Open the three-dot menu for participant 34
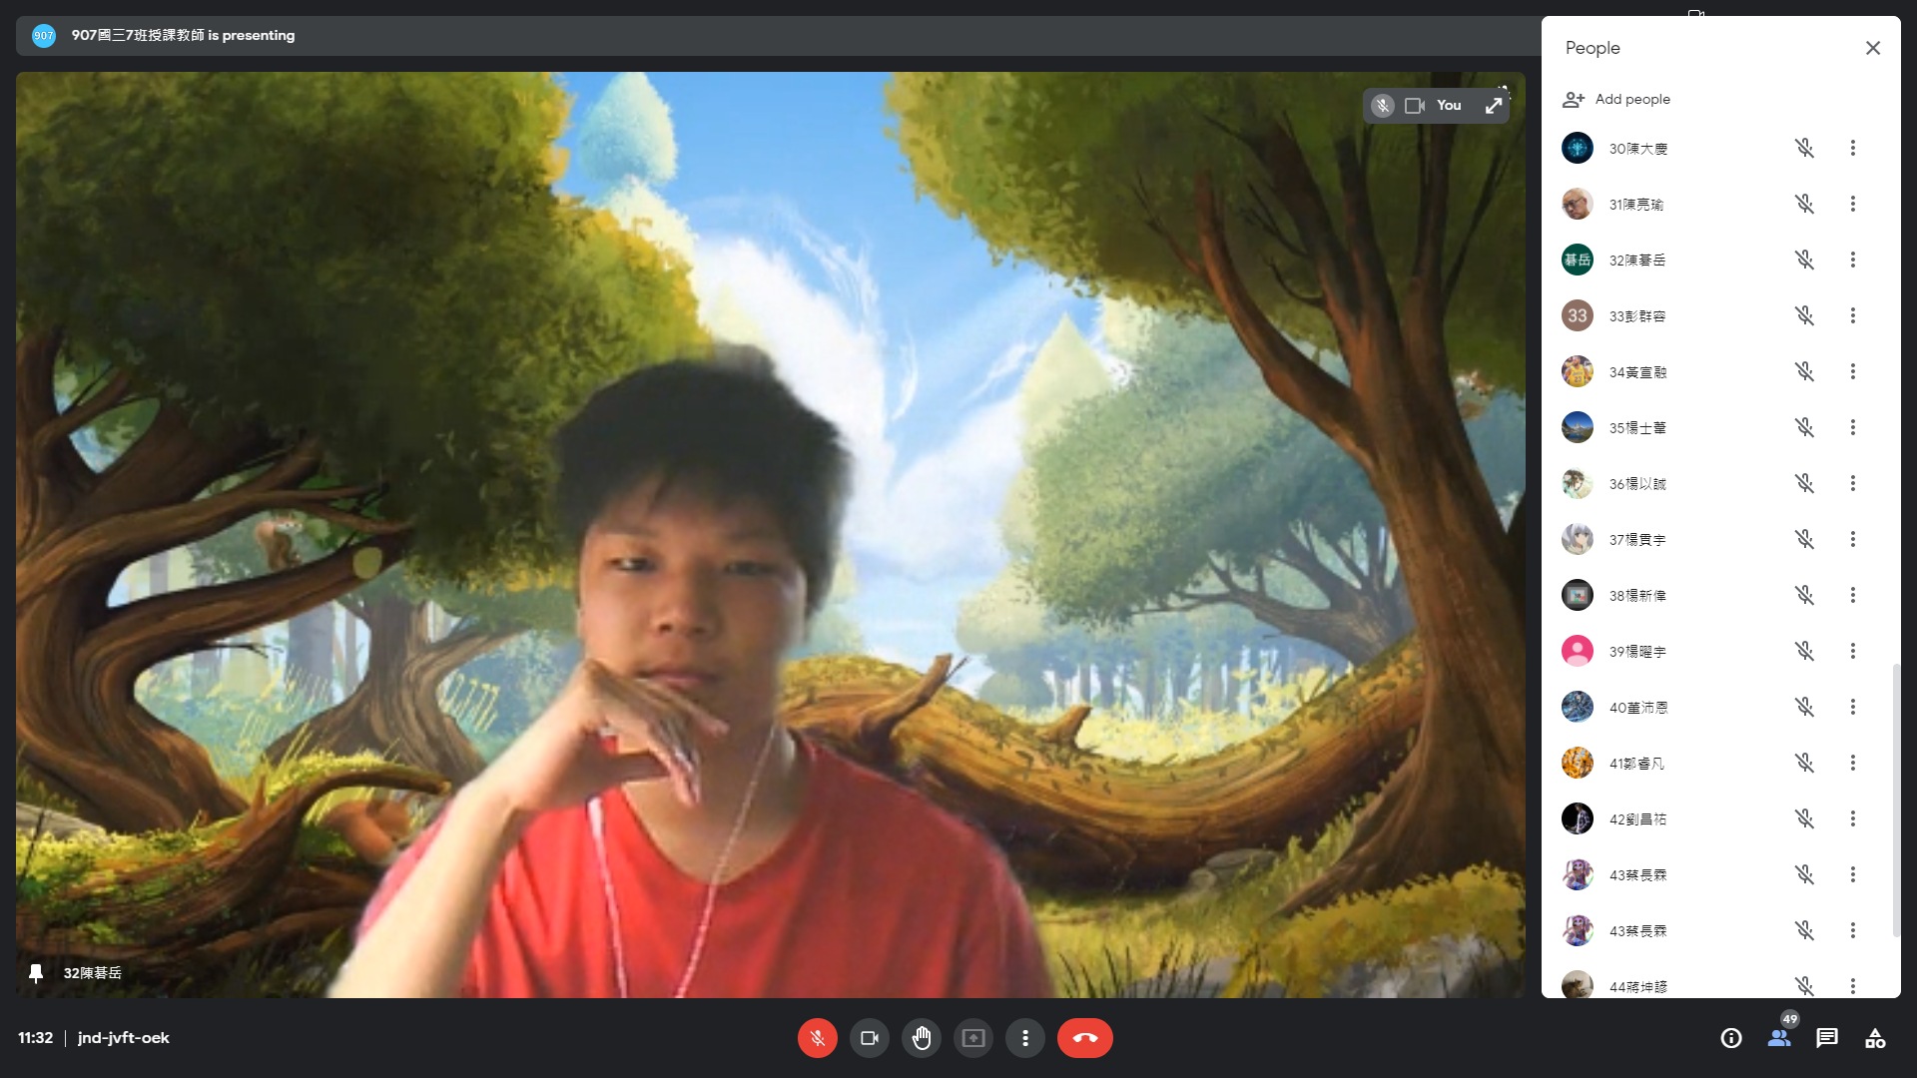The height and width of the screenshot is (1078, 1917). pyautogui.click(x=1853, y=371)
